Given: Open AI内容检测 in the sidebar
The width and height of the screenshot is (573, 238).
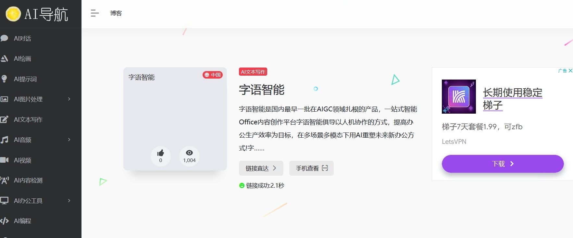Looking at the screenshot, I should (x=28, y=181).
